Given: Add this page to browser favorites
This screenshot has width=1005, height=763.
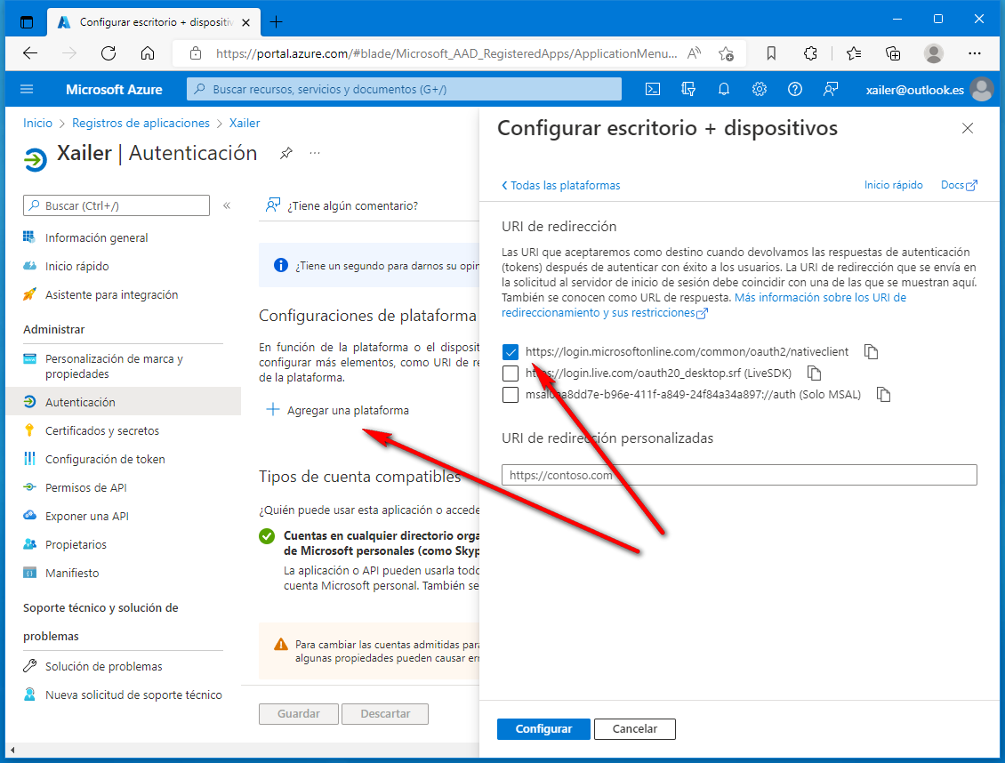Looking at the screenshot, I should coord(726,54).
